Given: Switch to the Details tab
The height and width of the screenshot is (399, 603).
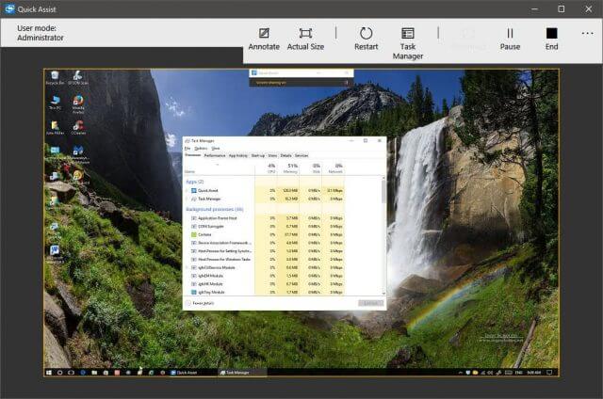Looking at the screenshot, I should (285, 155).
